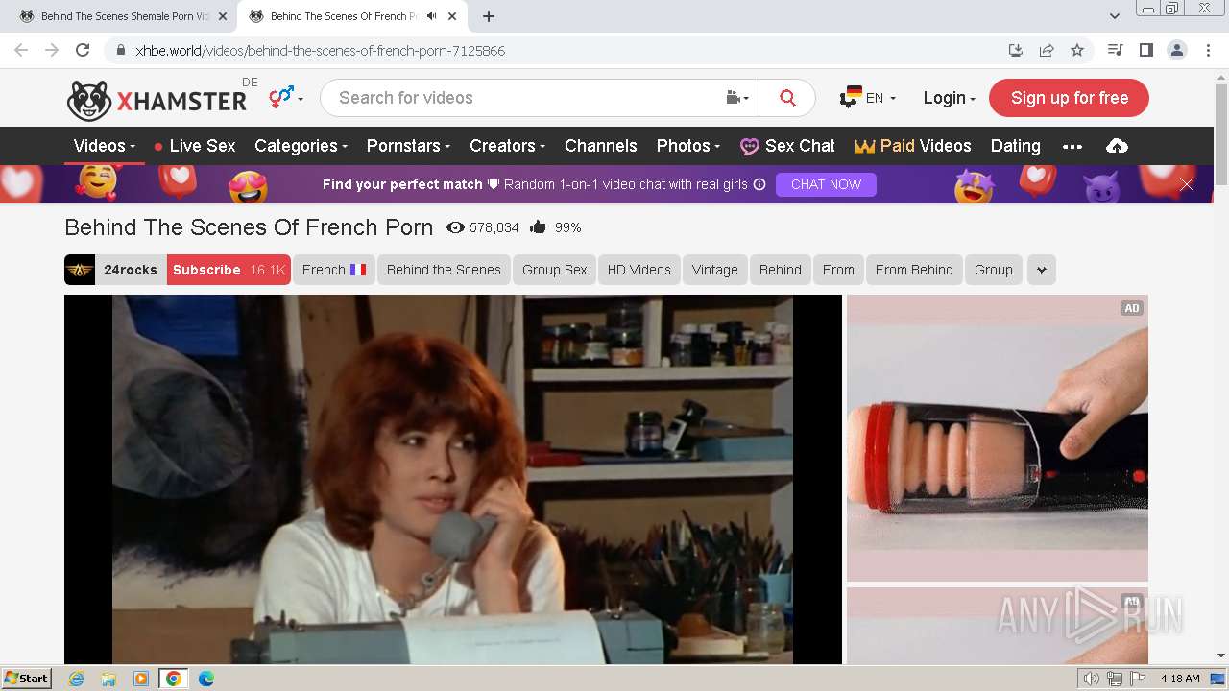This screenshot has width=1229, height=691.
Task: Close the active browser tab
Action: 452,16
